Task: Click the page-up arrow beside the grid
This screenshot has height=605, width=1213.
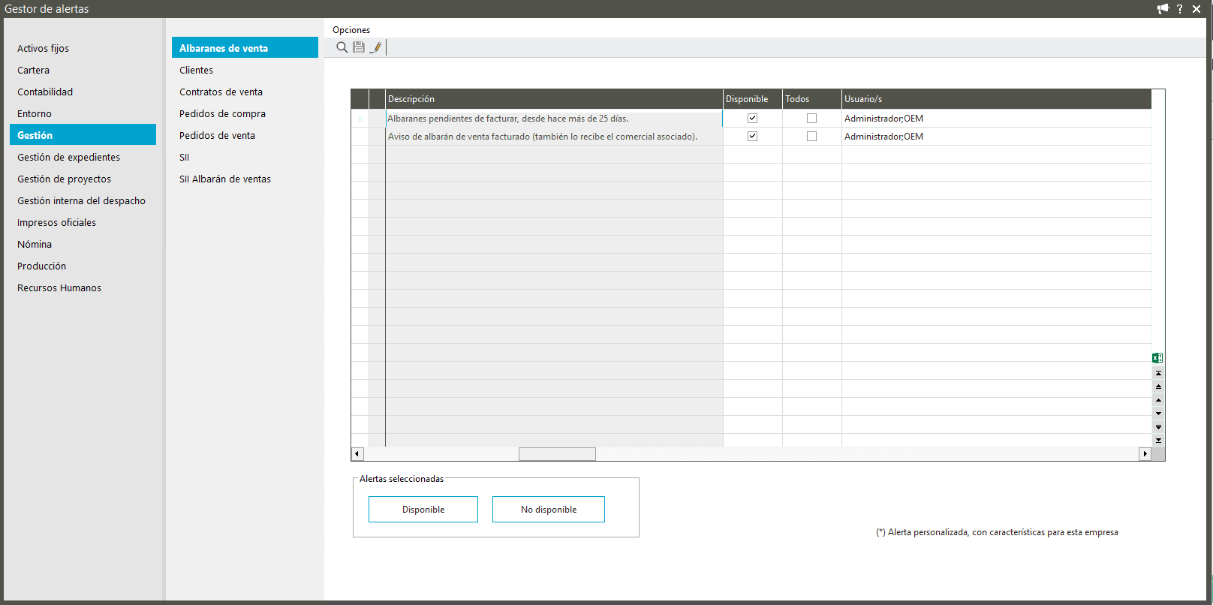Action: pos(1158,387)
